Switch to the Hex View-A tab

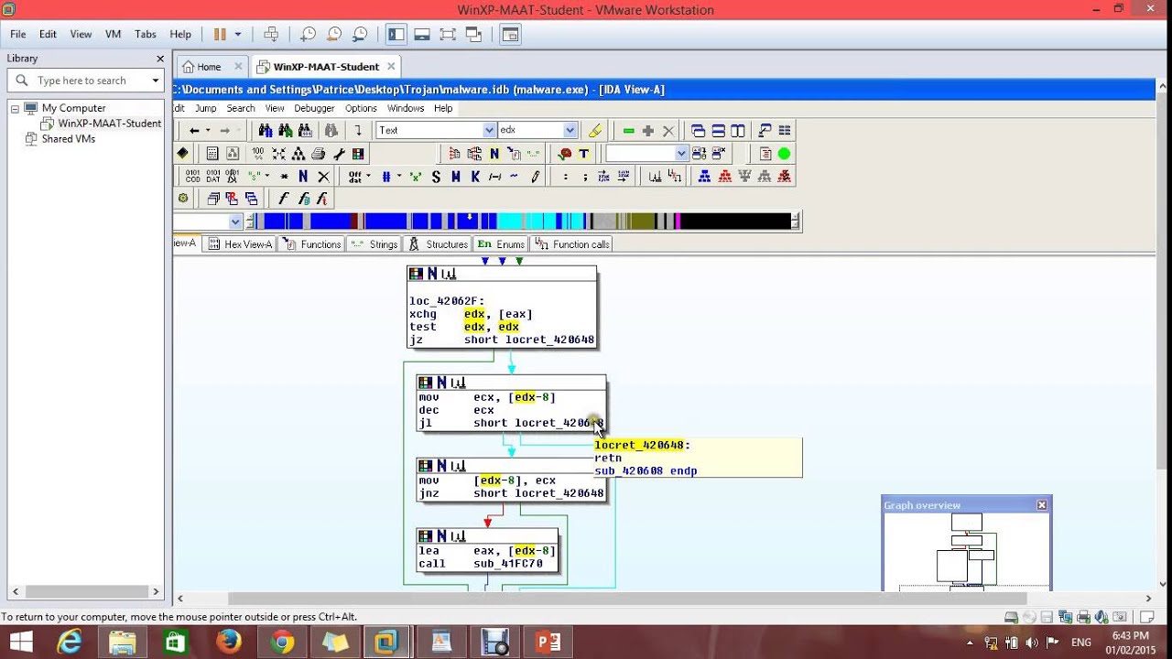coord(239,244)
